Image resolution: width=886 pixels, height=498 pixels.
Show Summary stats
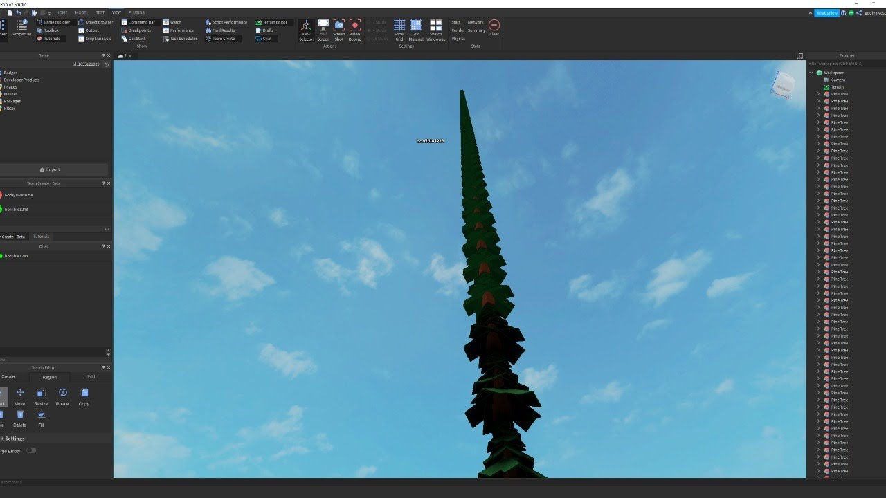pos(476,30)
